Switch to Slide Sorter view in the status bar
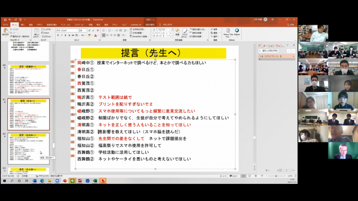 coord(250,176)
